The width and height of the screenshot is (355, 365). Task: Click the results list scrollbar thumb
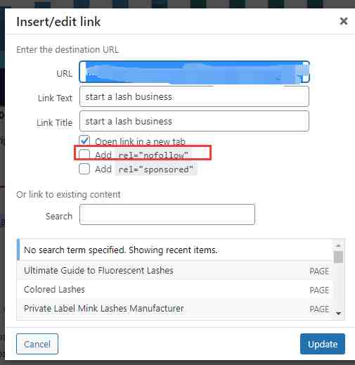(338, 257)
